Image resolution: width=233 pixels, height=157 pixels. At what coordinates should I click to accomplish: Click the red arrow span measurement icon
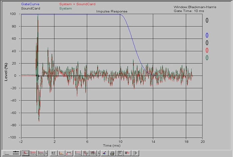point(69,153)
